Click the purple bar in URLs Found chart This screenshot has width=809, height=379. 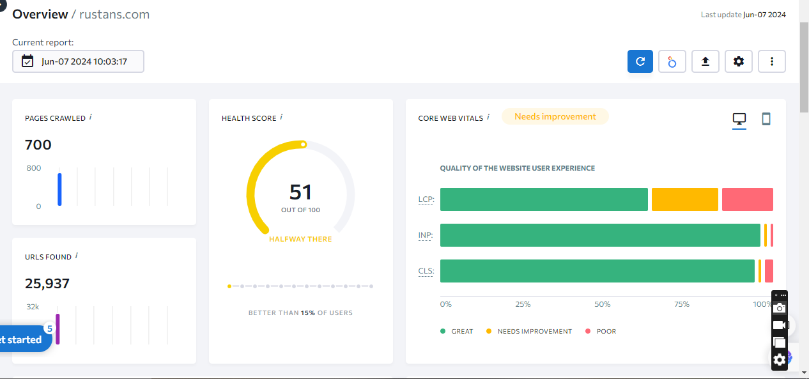(x=58, y=329)
